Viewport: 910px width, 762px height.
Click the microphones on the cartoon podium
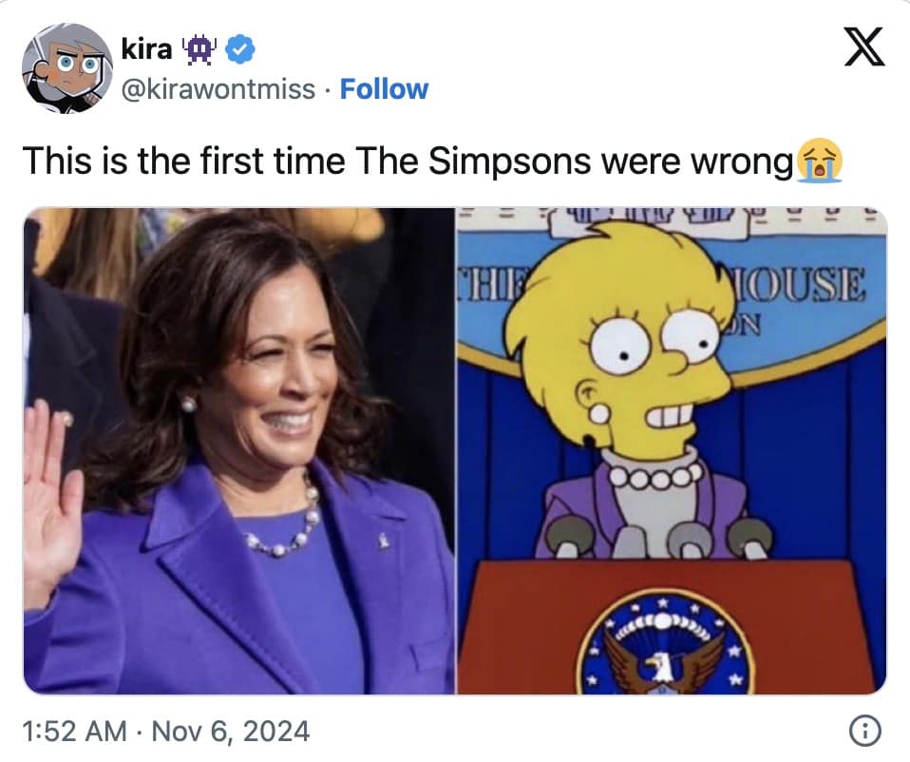[662, 537]
